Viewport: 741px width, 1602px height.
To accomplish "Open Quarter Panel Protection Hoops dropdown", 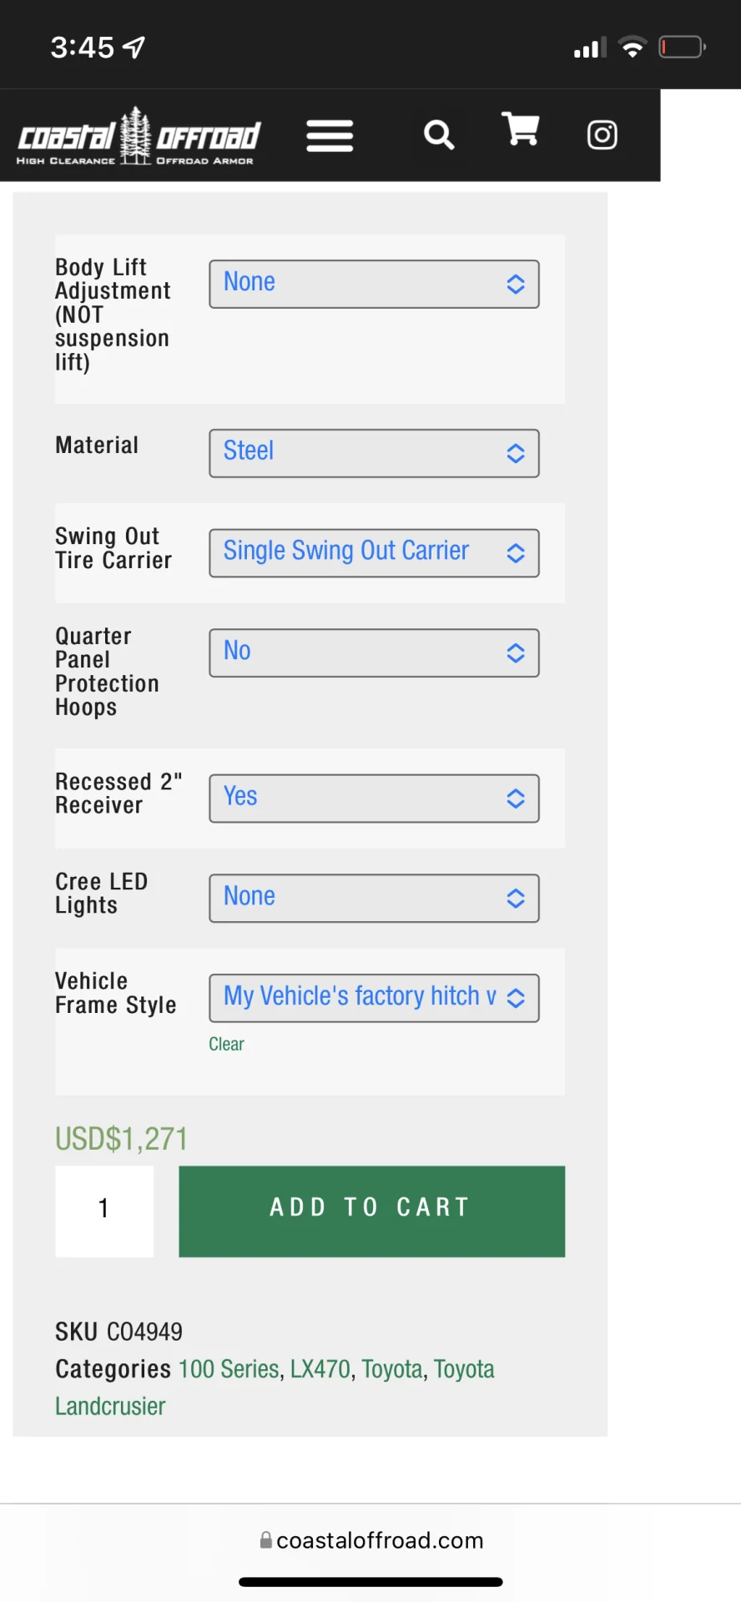I will coord(374,652).
